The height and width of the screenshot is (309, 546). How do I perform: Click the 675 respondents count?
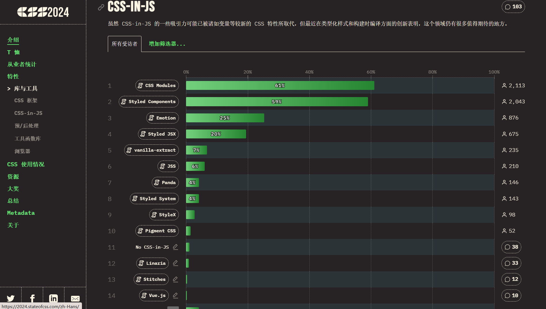510,134
